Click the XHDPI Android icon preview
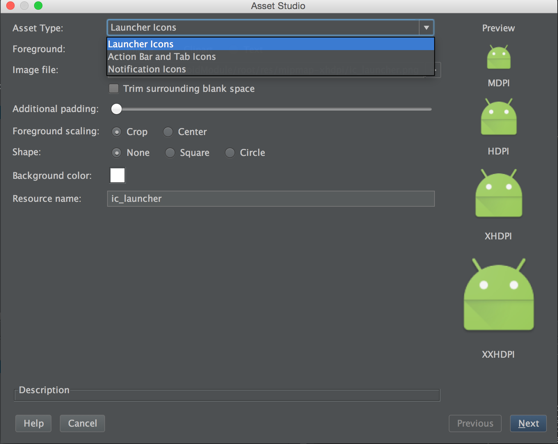558x444 pixels. (x=499, y=193)
